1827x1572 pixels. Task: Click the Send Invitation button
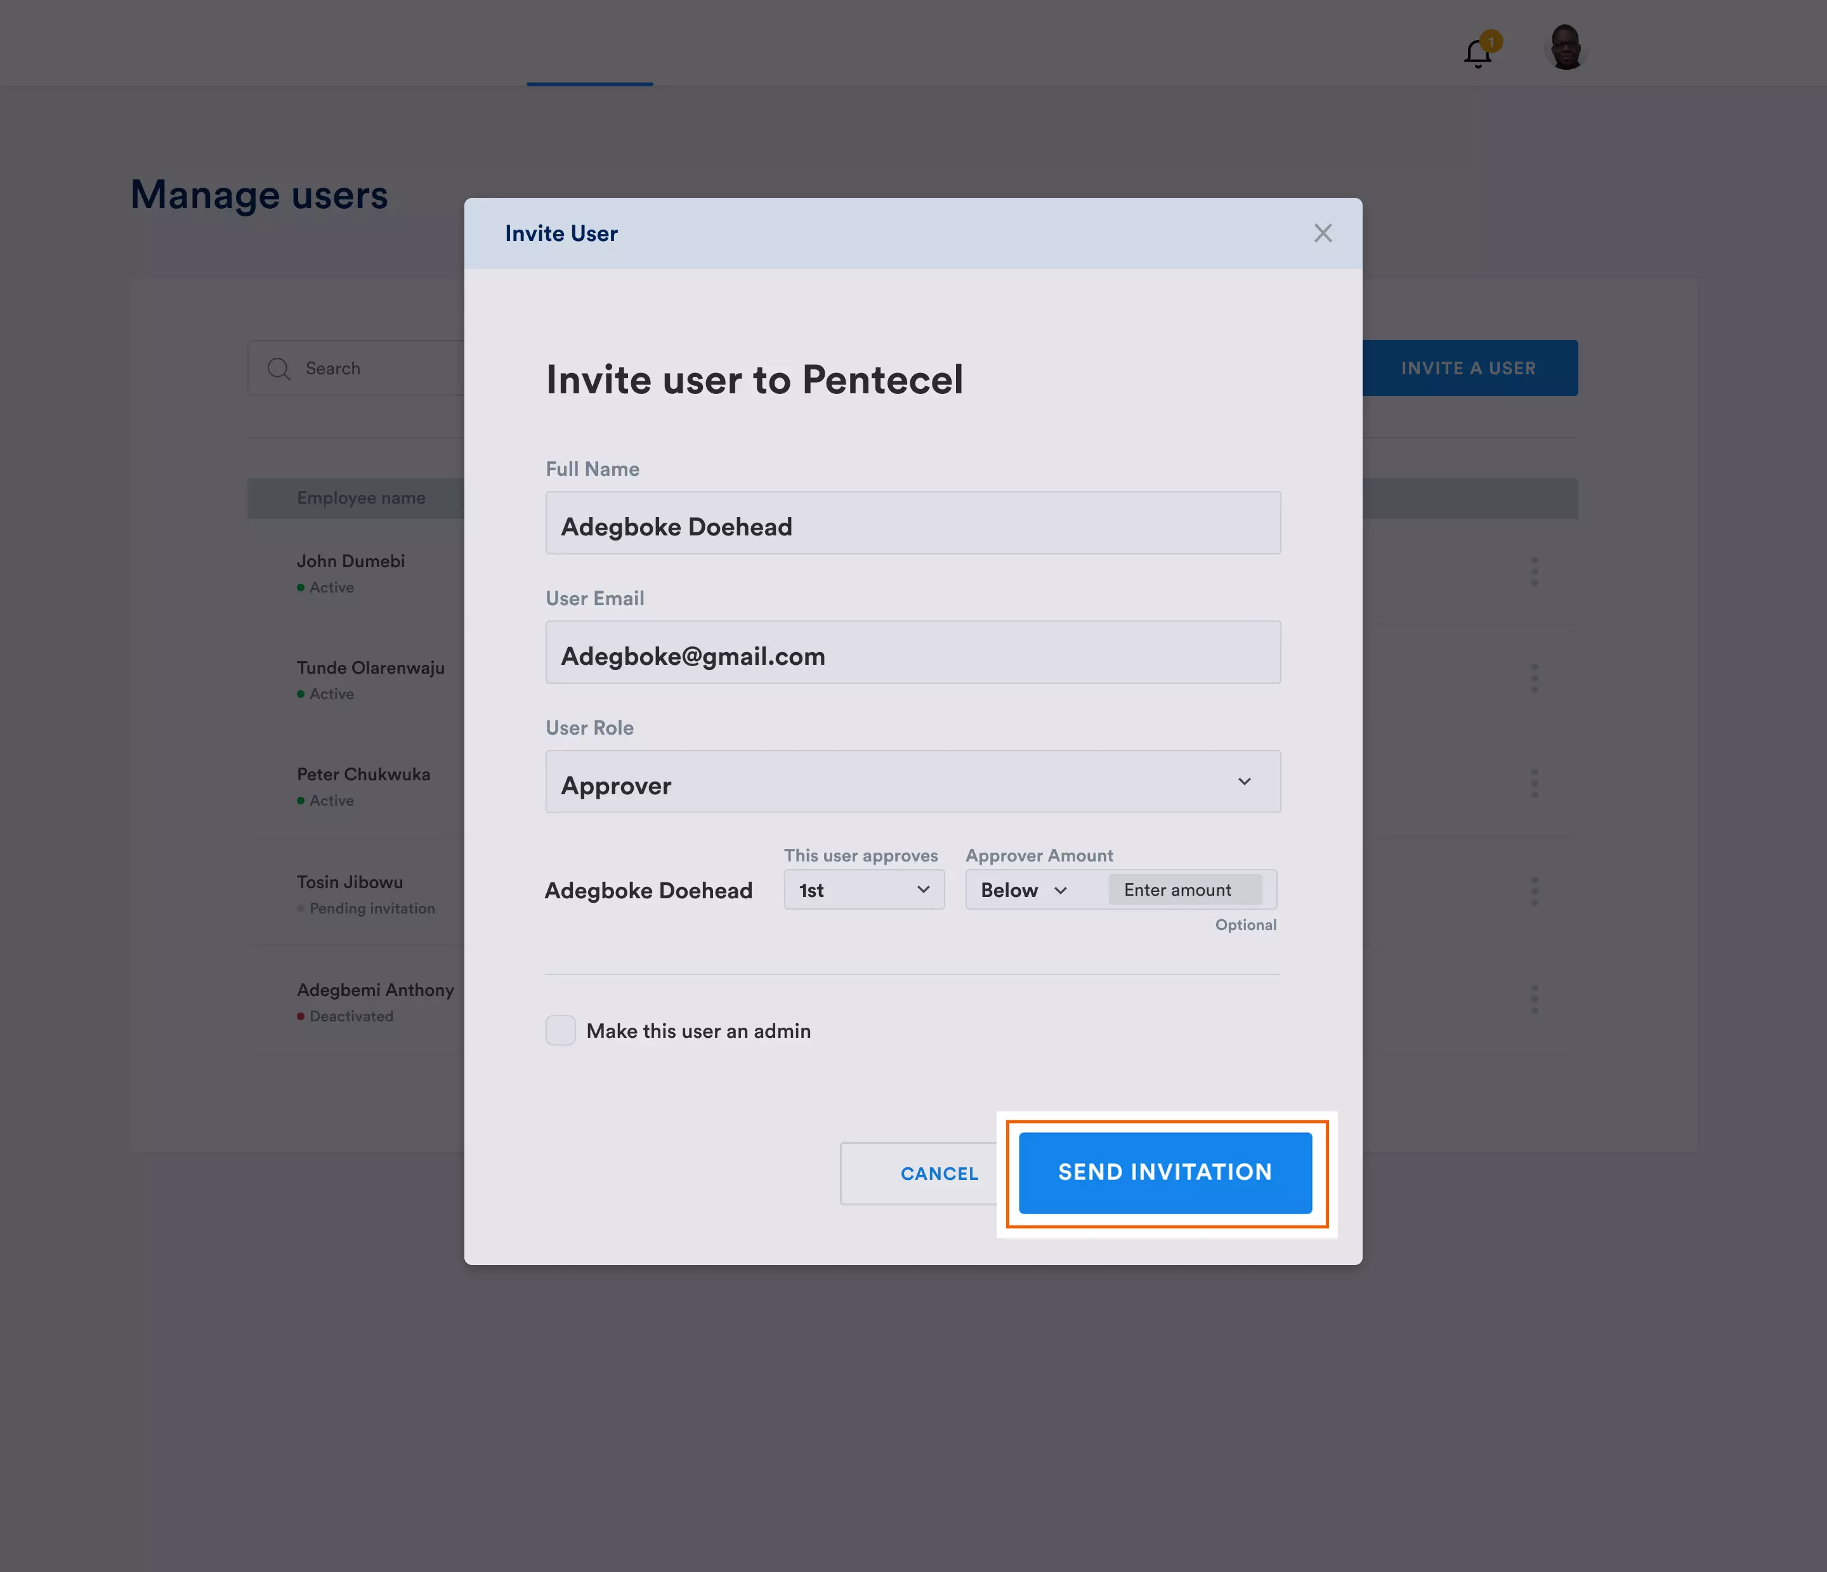point(1165,1172)
